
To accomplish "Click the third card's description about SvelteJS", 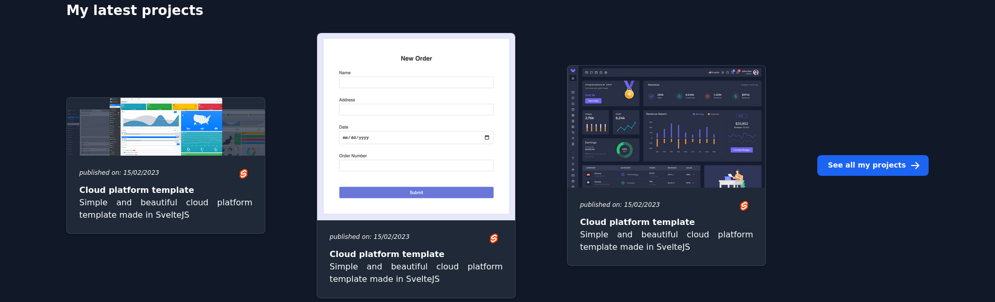I will [666, 240].
